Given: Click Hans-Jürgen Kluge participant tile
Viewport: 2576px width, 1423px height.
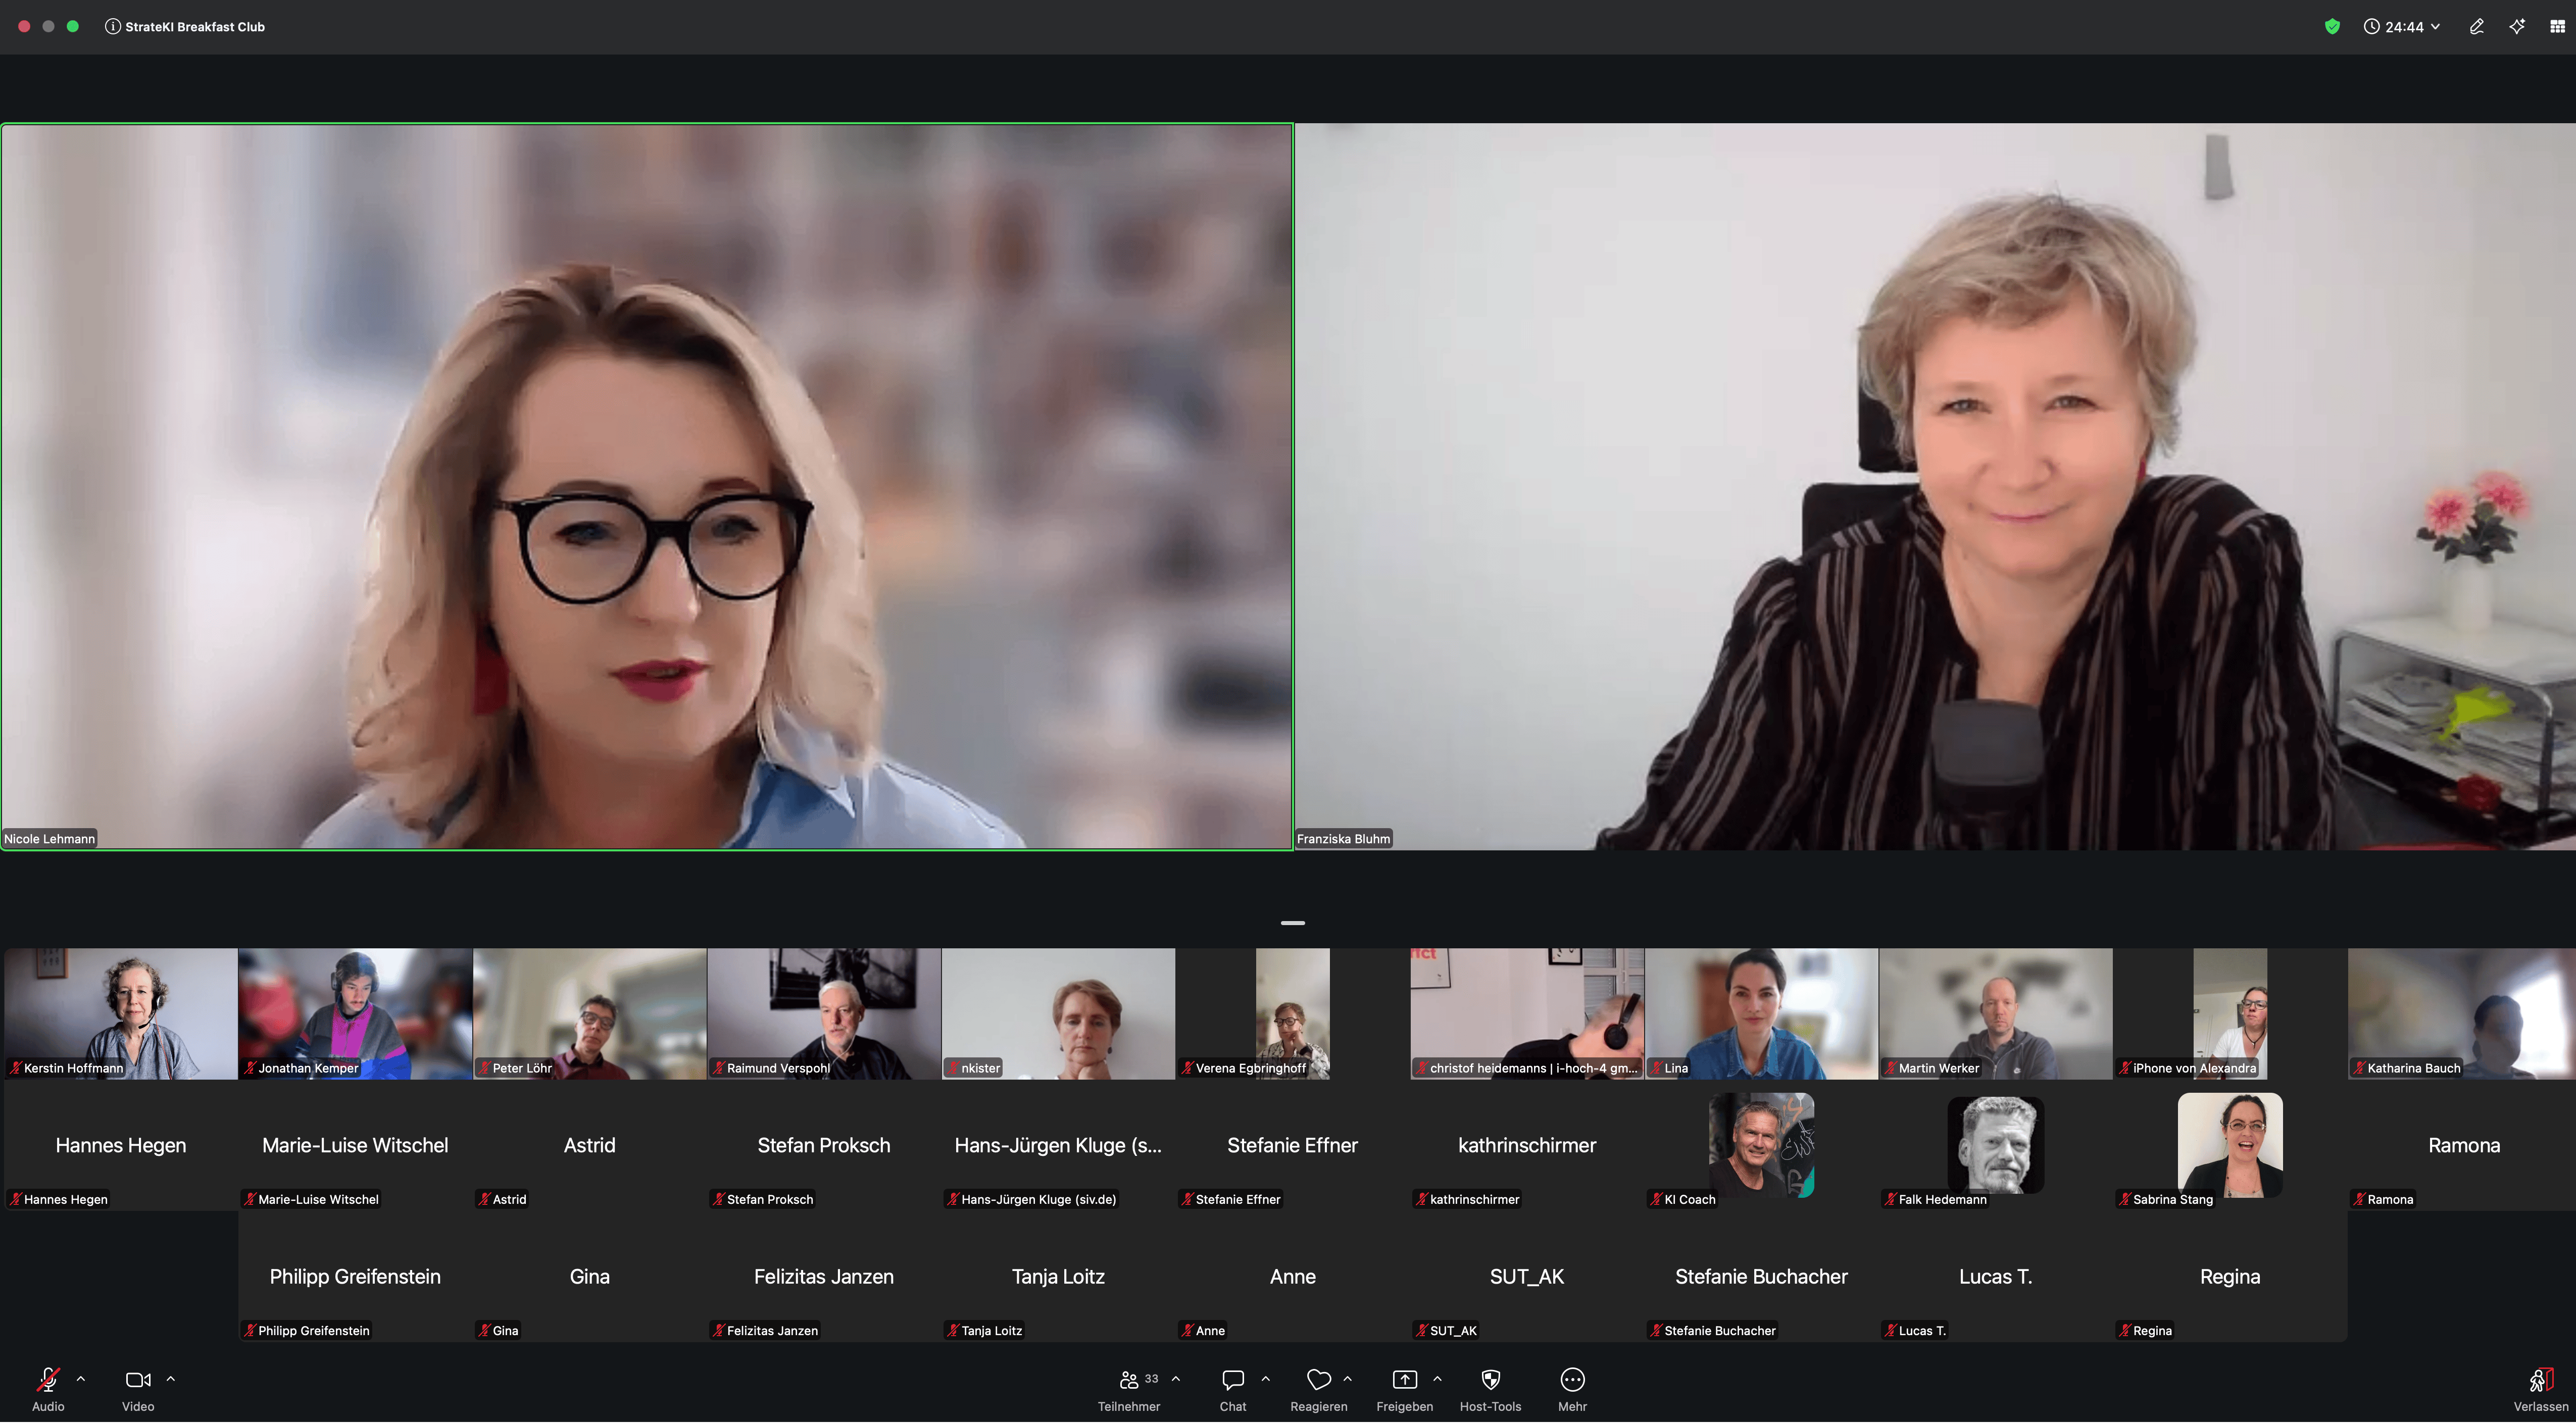Looking at the screenshot, I should (1058, 1145).
